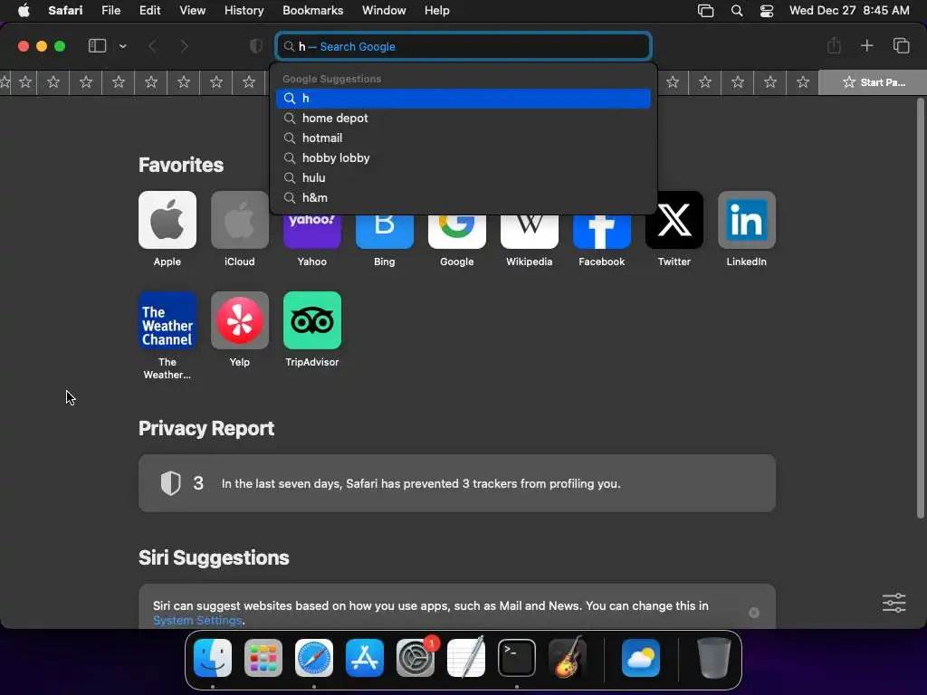This screenshot has width=927, height=695.
Task: Open GarageBand from the Dock
Action: (x=568, y=658)
